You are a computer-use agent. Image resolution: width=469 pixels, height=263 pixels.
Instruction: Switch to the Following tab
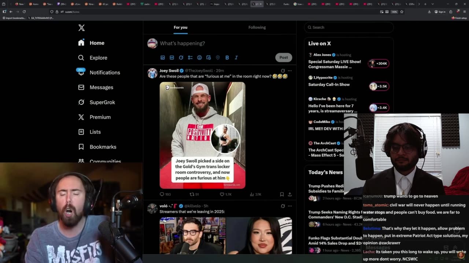tap(257, 27)
